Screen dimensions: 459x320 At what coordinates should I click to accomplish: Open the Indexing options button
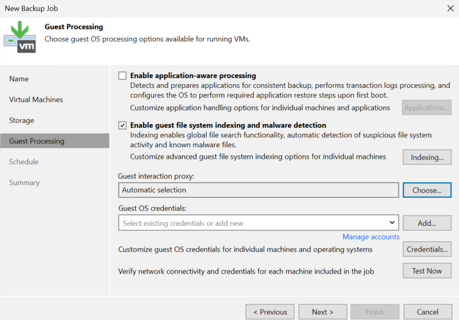point(427,158)
